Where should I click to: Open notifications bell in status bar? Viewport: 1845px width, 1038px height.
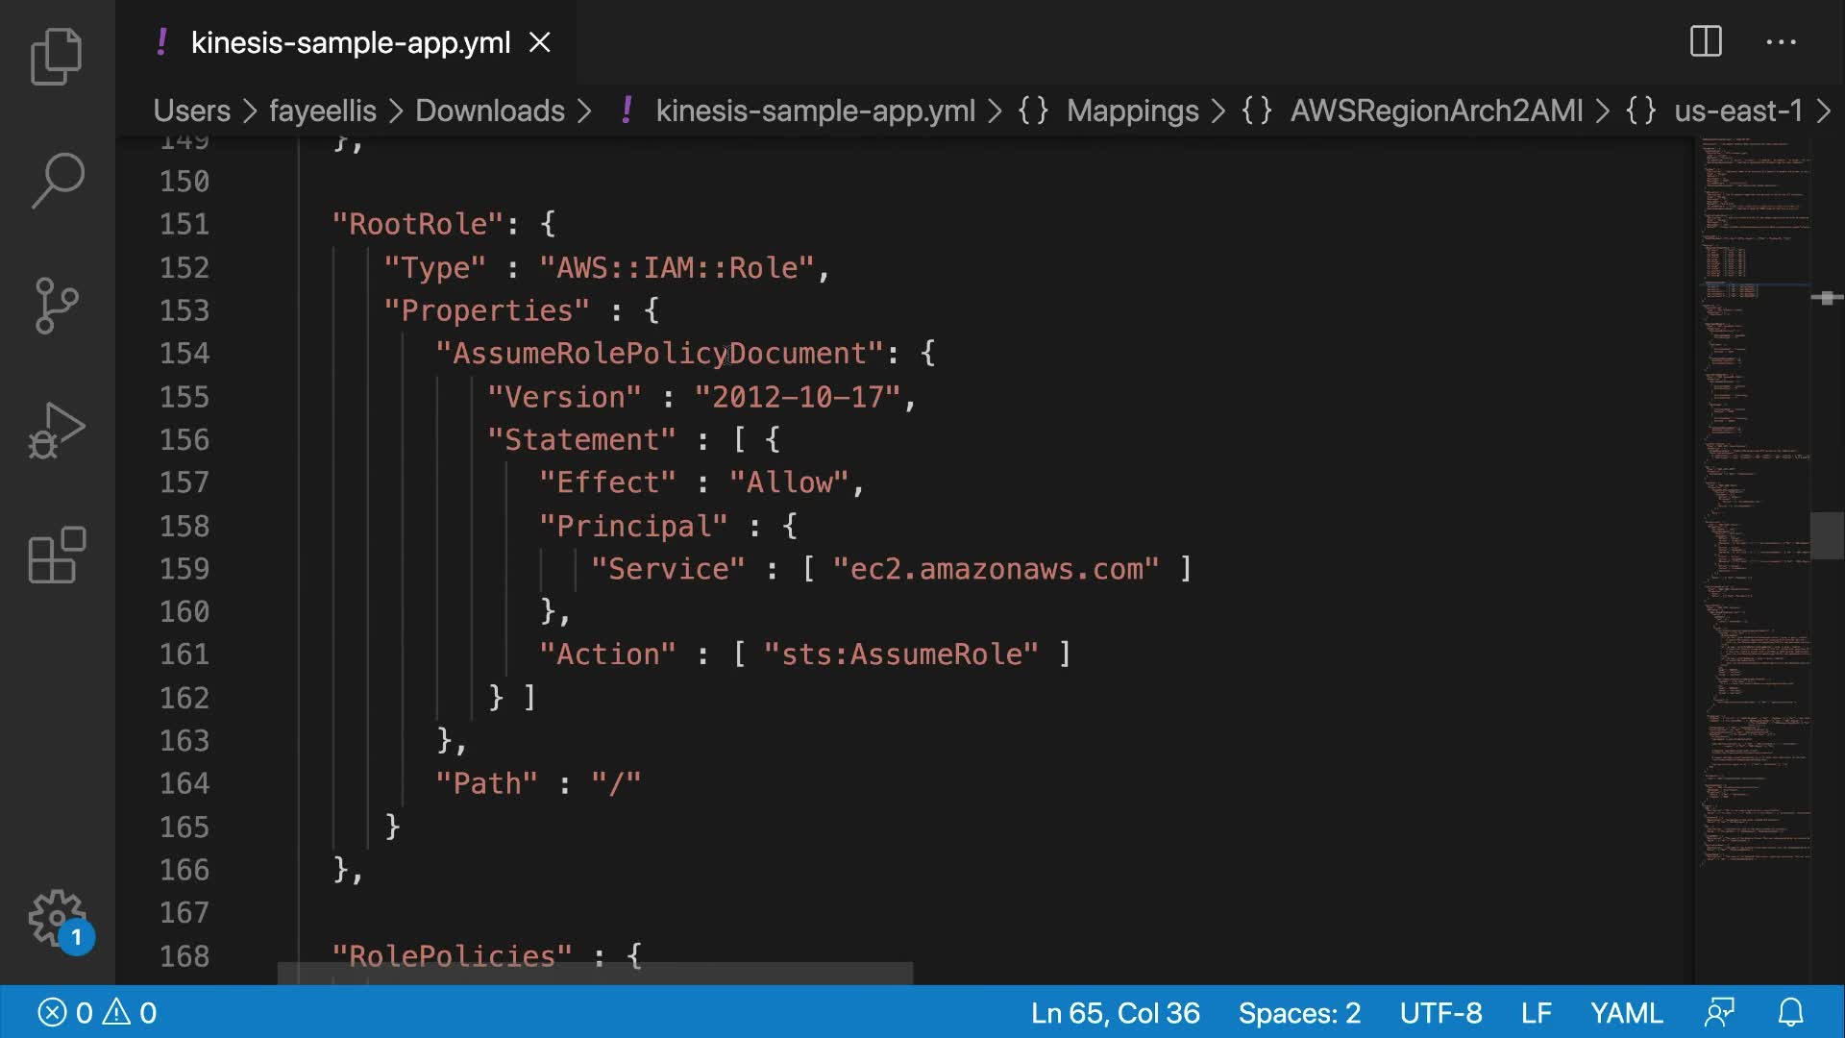click(1790, 1012)
